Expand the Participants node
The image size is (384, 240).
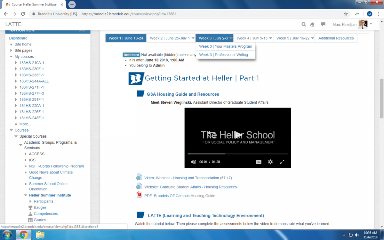pos(31,201)
